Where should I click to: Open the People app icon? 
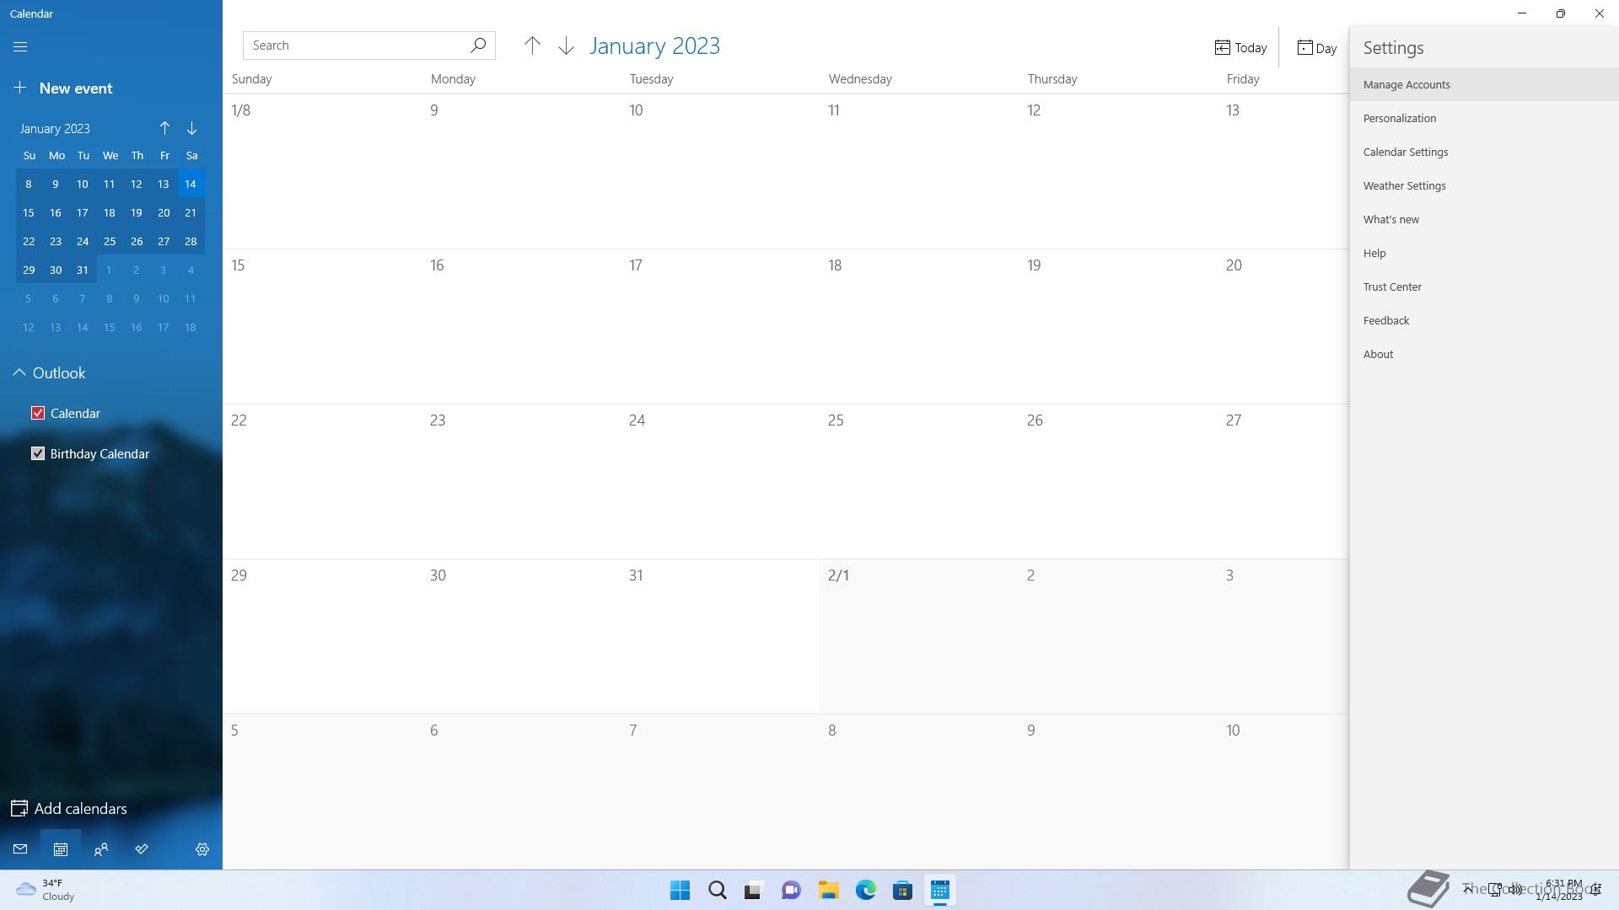click(x=101, y=849)
